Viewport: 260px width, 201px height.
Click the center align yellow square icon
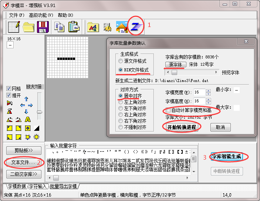tap(27, 128)
